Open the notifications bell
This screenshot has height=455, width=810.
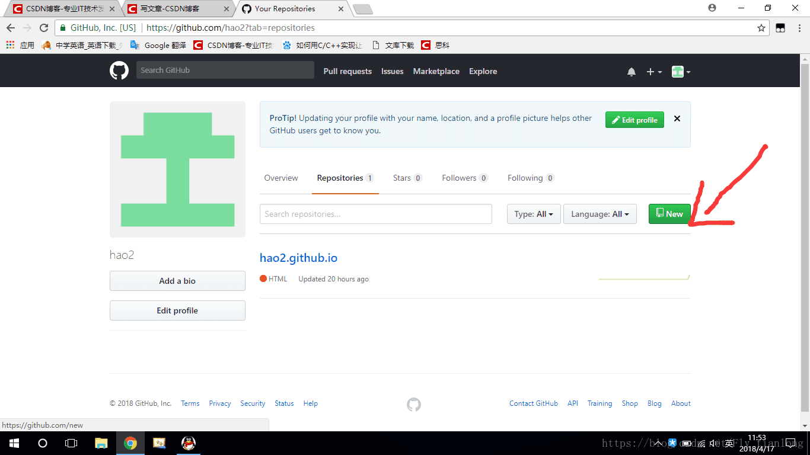point(632,72)
